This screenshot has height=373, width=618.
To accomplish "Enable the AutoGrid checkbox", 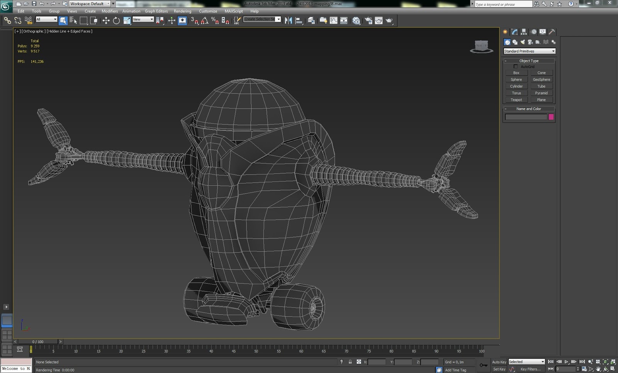I will click(516, 66).
